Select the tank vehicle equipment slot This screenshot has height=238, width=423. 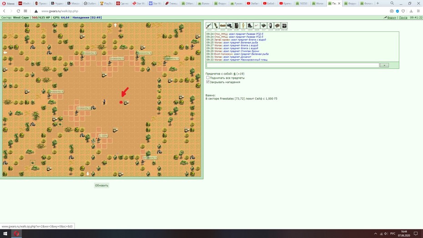pyautogui.click(x=277, y=25)
